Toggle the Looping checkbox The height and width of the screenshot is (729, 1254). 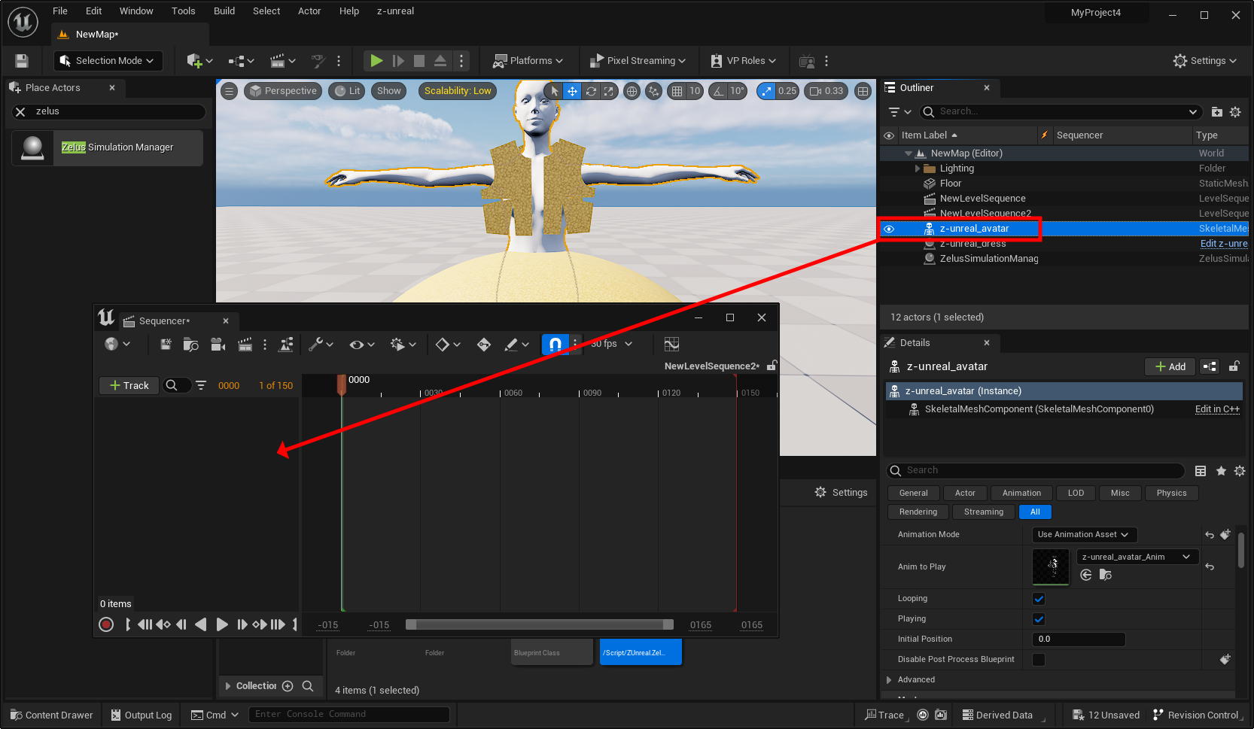1039,599
